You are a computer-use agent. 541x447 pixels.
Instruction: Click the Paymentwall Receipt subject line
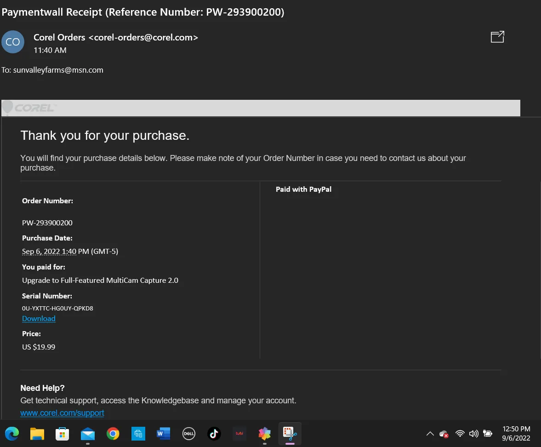(x=143, y=12)
